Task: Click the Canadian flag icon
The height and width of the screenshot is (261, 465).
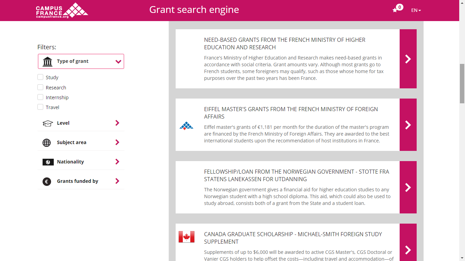Action: click(187, 237)
